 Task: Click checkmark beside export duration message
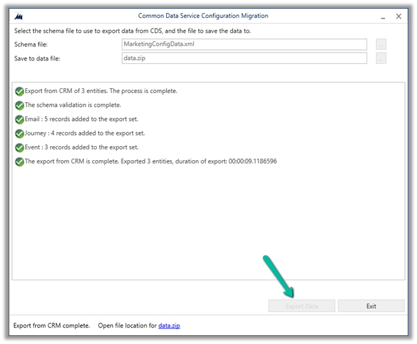click(19, 161)
